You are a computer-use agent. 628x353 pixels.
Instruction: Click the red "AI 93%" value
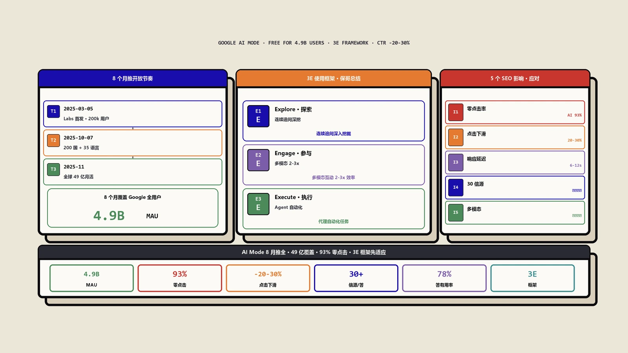(x=575, y=115)
